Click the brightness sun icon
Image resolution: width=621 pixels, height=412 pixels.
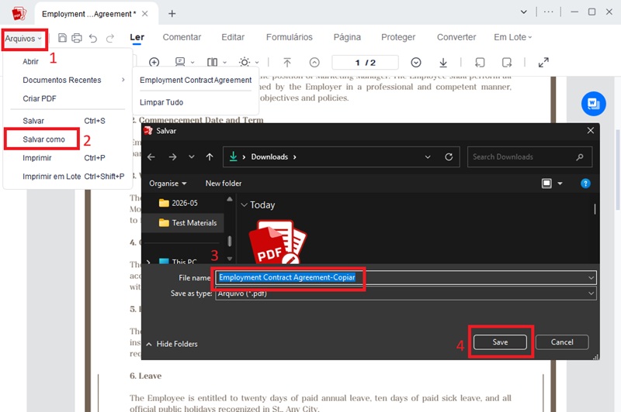click(x=245, y=63)
